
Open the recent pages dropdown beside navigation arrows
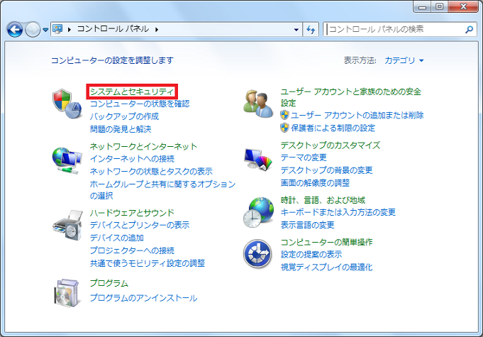pyautogui.click(x=46, y=30)
